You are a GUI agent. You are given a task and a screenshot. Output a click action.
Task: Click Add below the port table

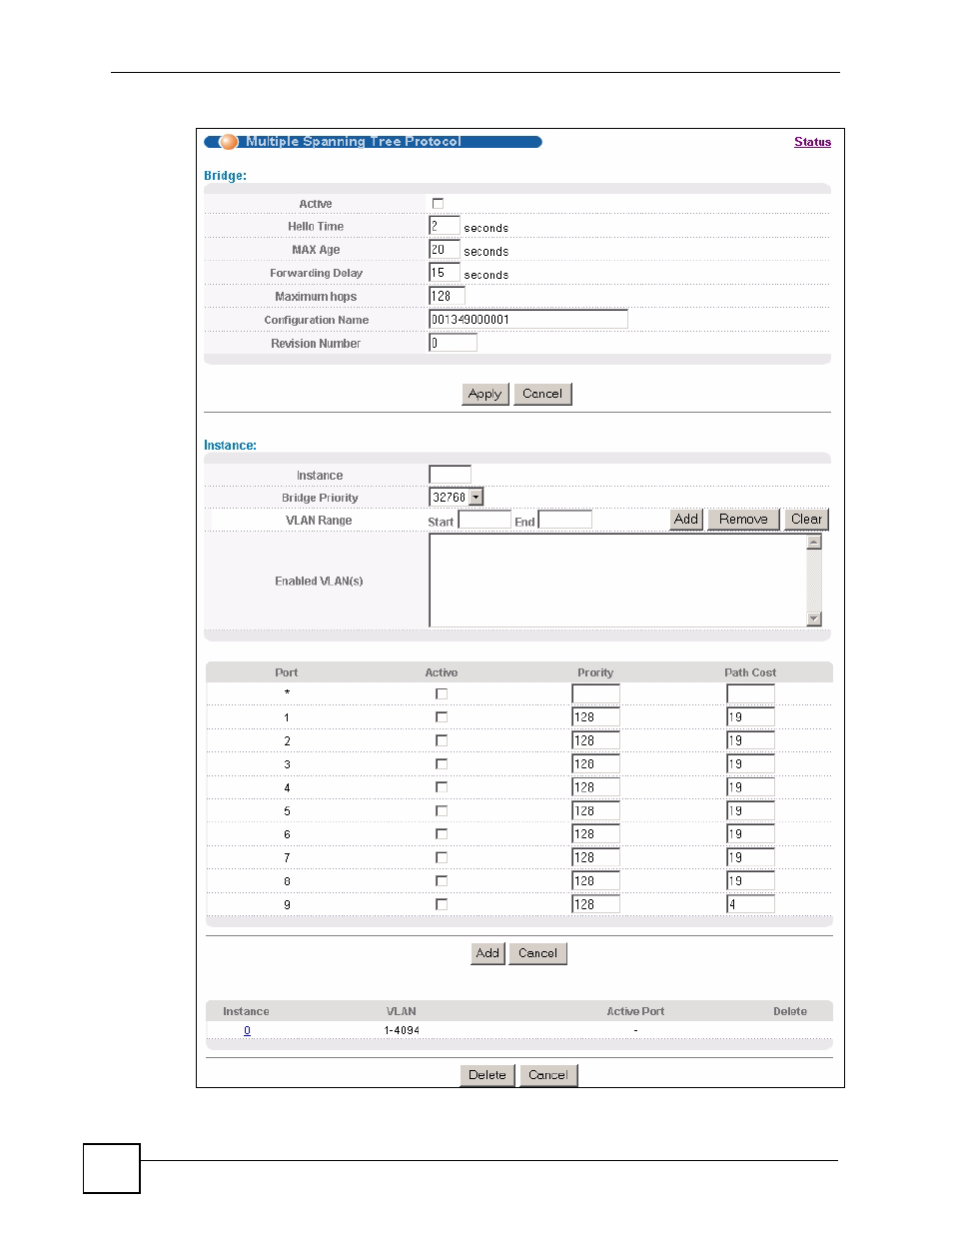click(487, 953)
